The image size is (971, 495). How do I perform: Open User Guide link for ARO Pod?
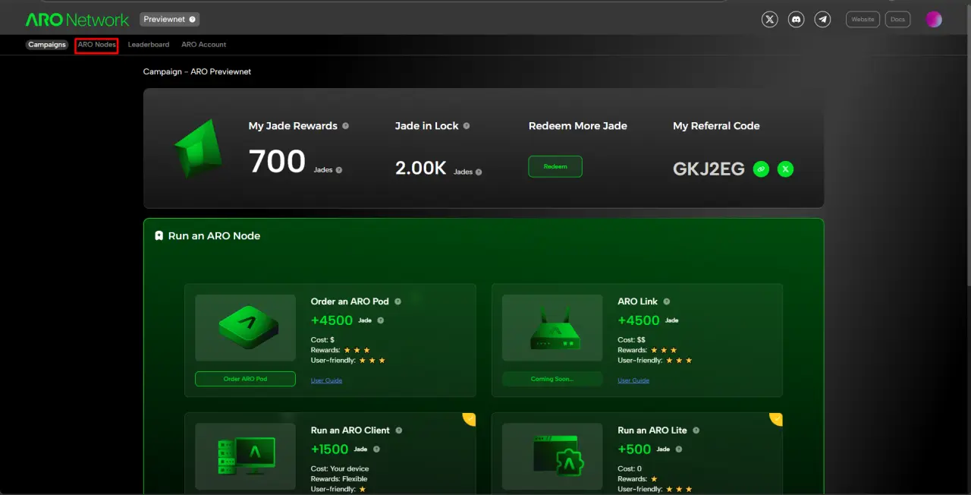[x=326, y=380]
